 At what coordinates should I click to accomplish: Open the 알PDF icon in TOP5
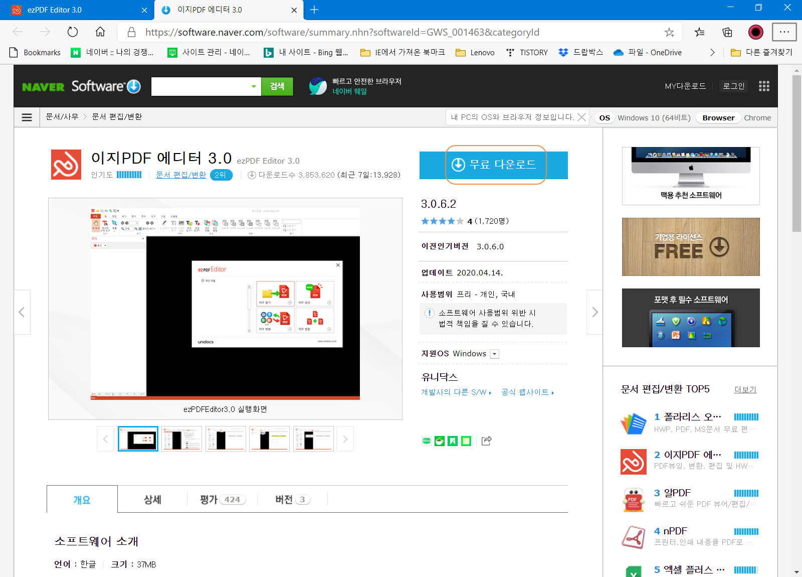pos(634,499)
